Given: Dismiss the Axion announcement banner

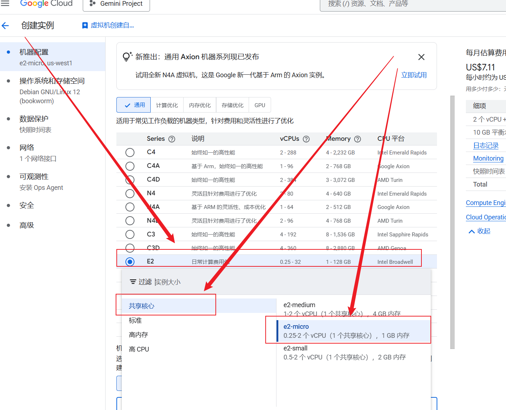Looking at the screenshot, I should (421, 57).
